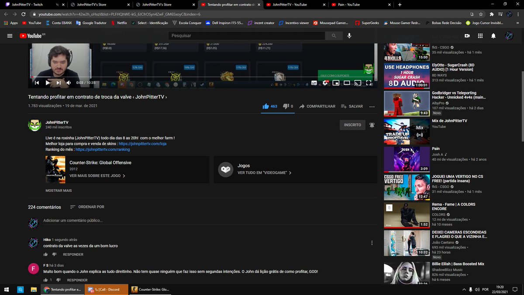Open the YouTube hamburger guide menu
Image resolution: width=524 pixels, height=295 pixels.
click(10, 36)
